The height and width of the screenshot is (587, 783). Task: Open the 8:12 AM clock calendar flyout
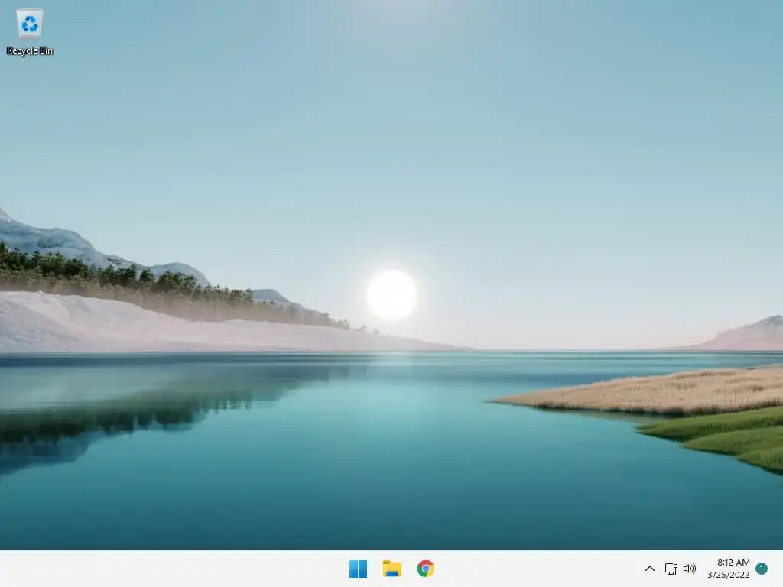pos(729,569)
